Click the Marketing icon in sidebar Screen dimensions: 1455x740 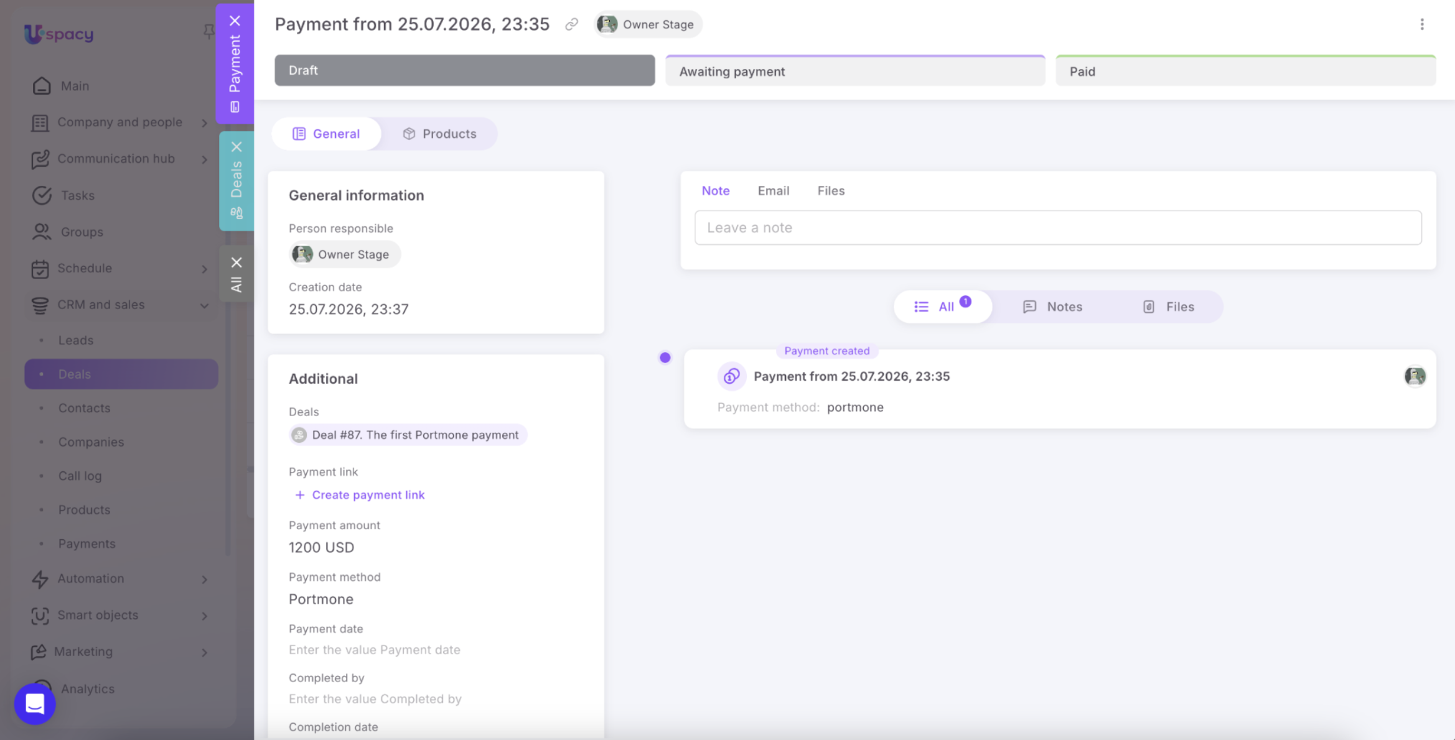pyautogui.click(x=39, y=652)
